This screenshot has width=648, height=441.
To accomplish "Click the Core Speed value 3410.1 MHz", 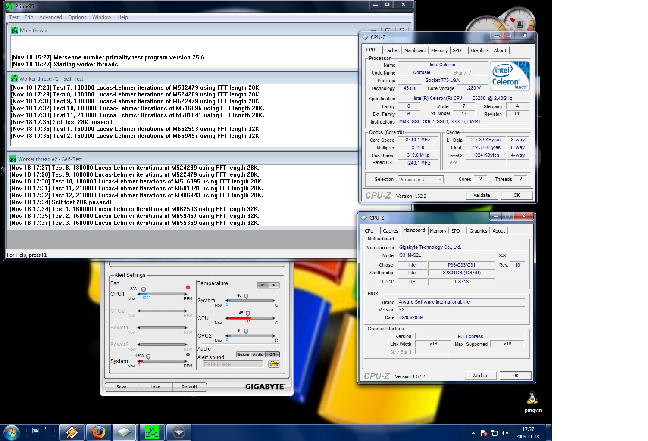I will pyautogui.click(x=418, y=140).
